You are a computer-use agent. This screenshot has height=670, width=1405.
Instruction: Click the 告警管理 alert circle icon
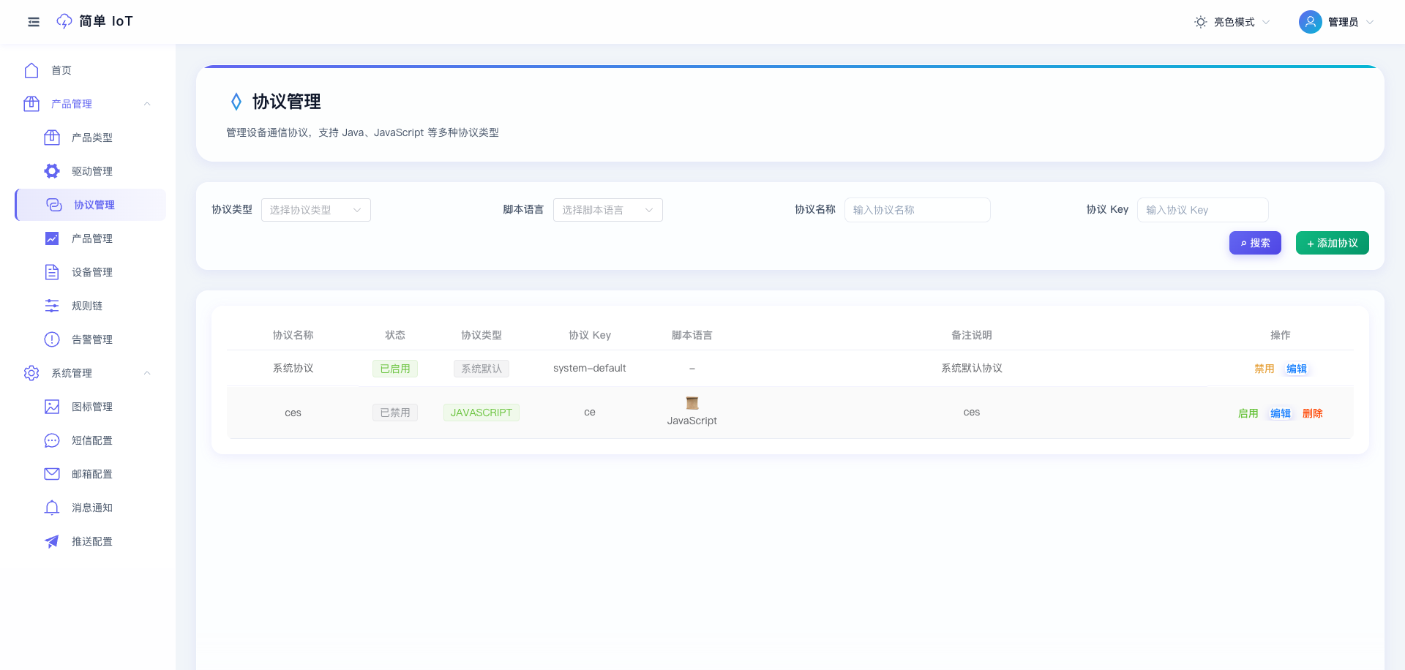52,339
